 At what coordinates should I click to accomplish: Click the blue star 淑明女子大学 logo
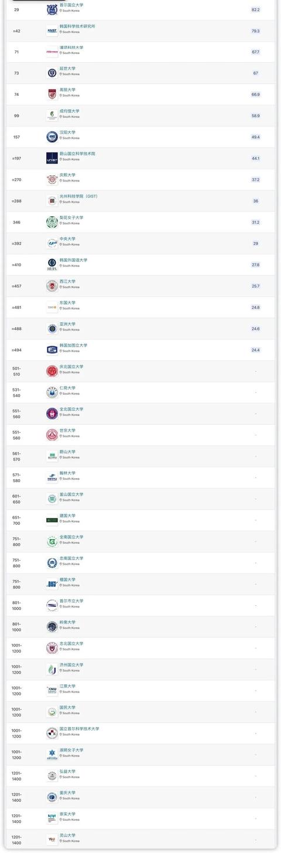[52, 755]
